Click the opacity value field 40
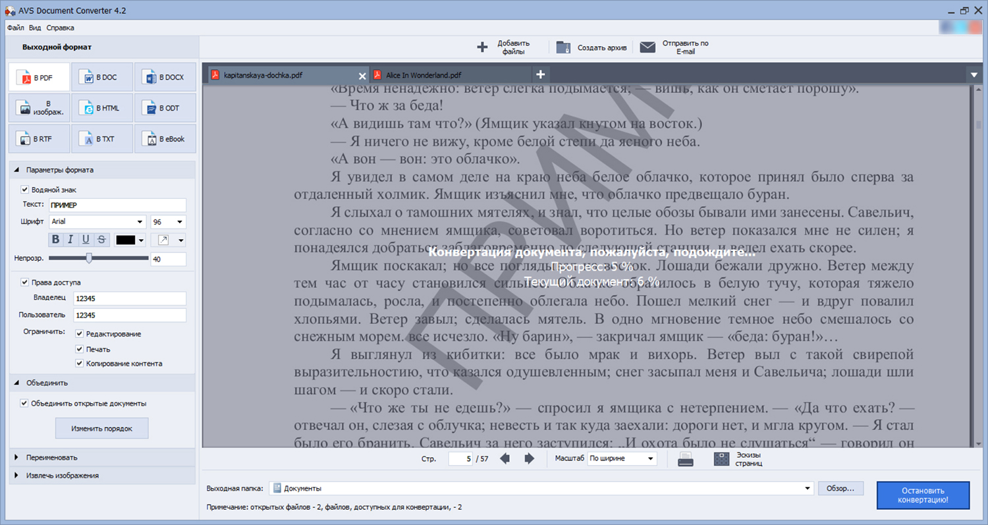The image size is (988, 525). (169, 260)
